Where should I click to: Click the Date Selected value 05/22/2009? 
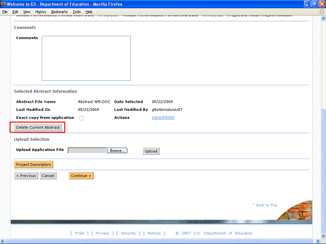pos(162,102)
